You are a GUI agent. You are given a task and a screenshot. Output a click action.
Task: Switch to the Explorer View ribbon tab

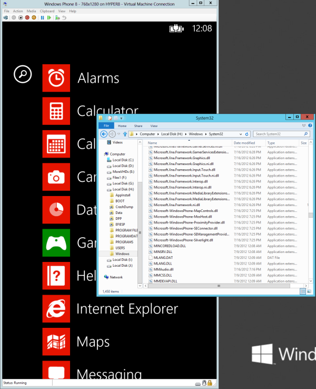[x=154, y=126]
